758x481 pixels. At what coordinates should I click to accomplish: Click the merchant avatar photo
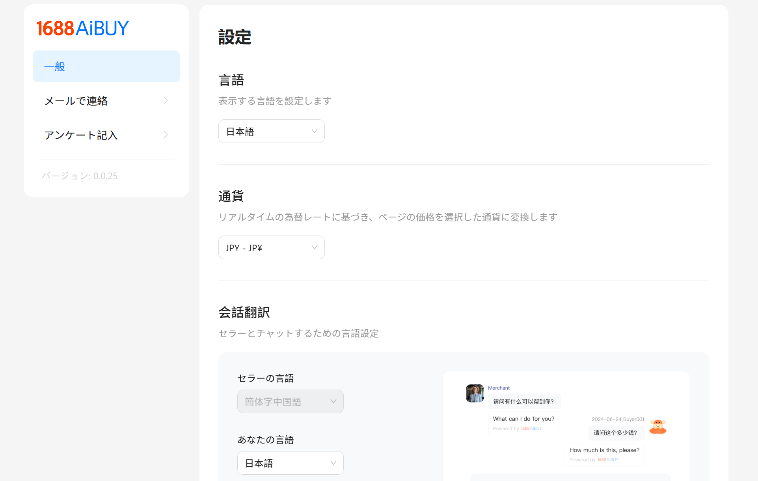coord(475,393)
